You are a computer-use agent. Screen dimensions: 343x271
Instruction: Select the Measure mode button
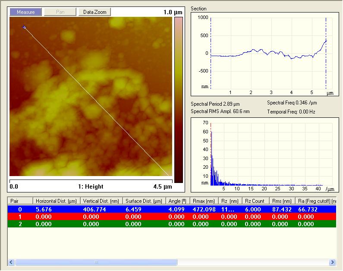click(25, 12)
